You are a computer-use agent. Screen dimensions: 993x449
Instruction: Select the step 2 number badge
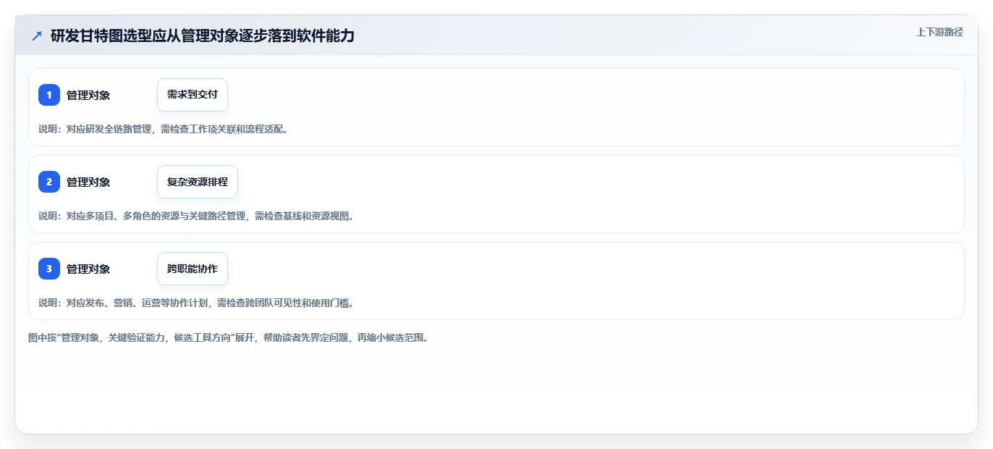click(49, 182)
